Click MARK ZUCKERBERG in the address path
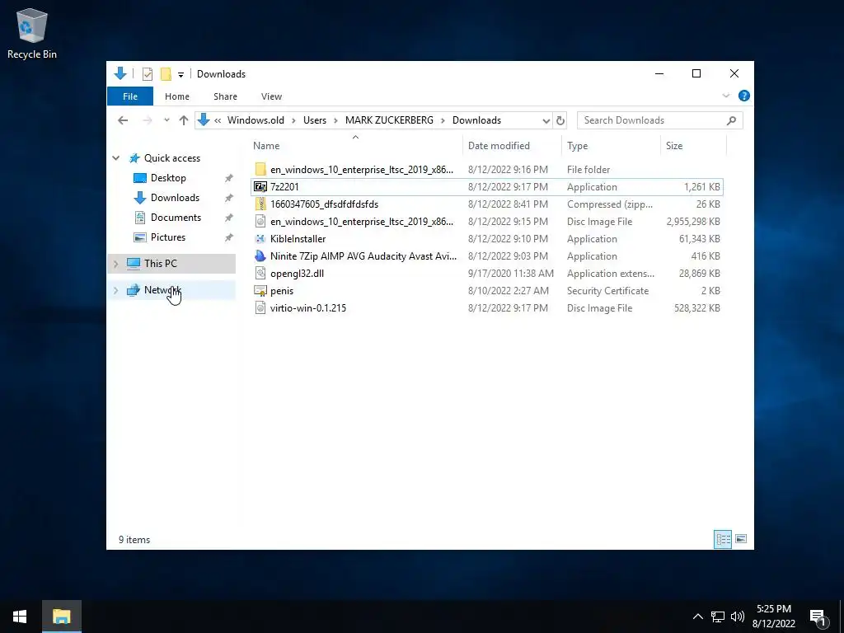The height and width of the screenshot is (633, 844). point(389,120)
